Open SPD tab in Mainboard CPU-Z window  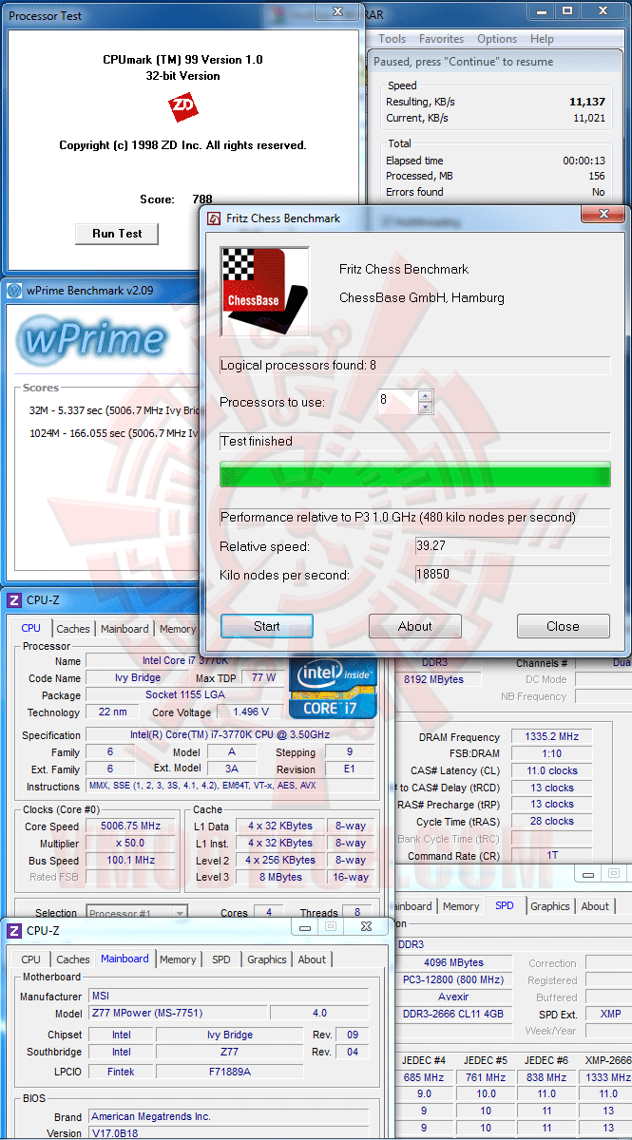221,959
